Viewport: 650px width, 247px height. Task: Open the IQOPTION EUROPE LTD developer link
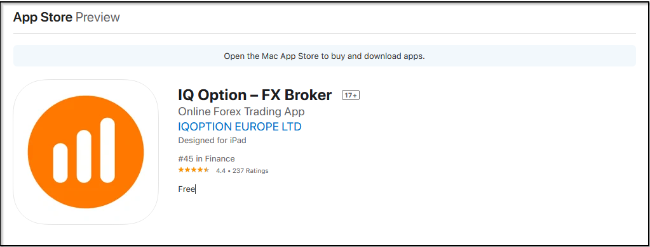pyautogui.click(x=240, y=127)
